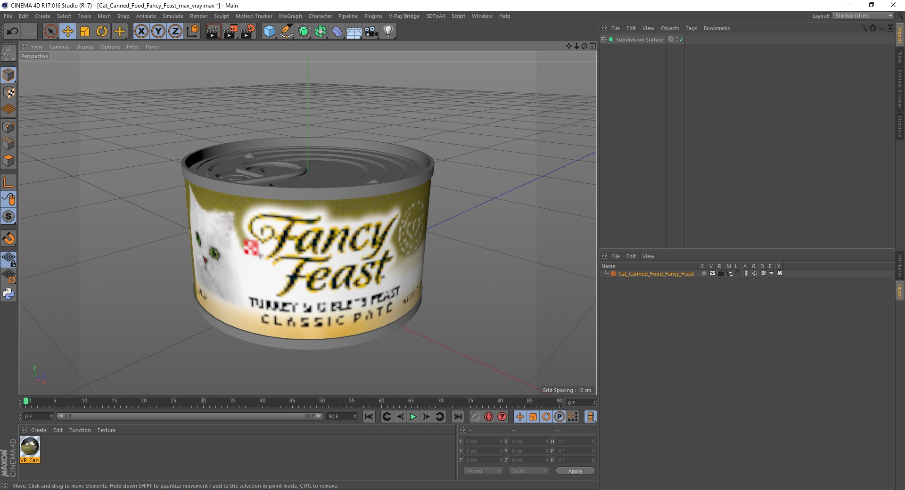Toggle X axis lock
The height and width of the screenshot is (490, 905).
pyautogui.click(x=141, y=32)
